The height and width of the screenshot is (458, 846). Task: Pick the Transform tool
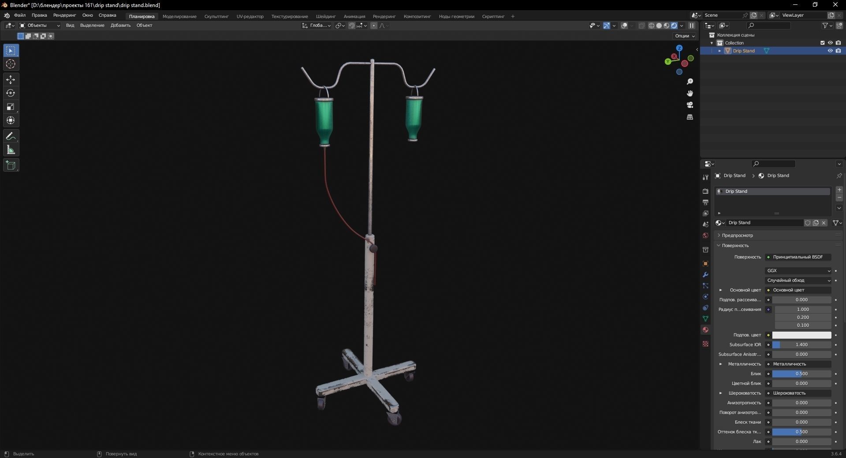11,121
